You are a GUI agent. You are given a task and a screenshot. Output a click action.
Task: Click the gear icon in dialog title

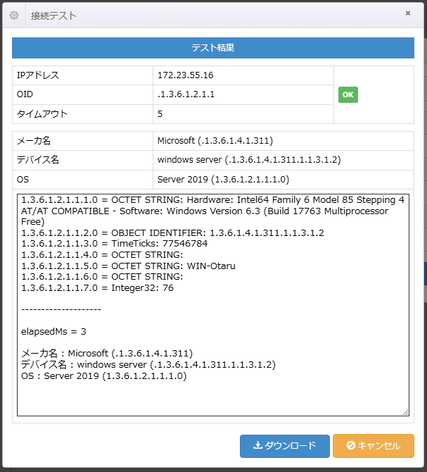(14, 15)
